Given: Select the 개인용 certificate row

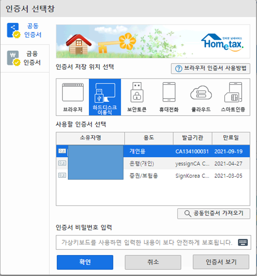Looking at the screenshot, I should pyautogui.click(x=153, y=151).
